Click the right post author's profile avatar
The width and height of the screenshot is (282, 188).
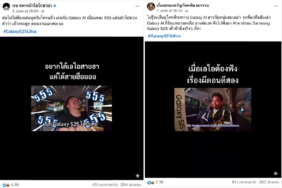click(x=151, y=6)
